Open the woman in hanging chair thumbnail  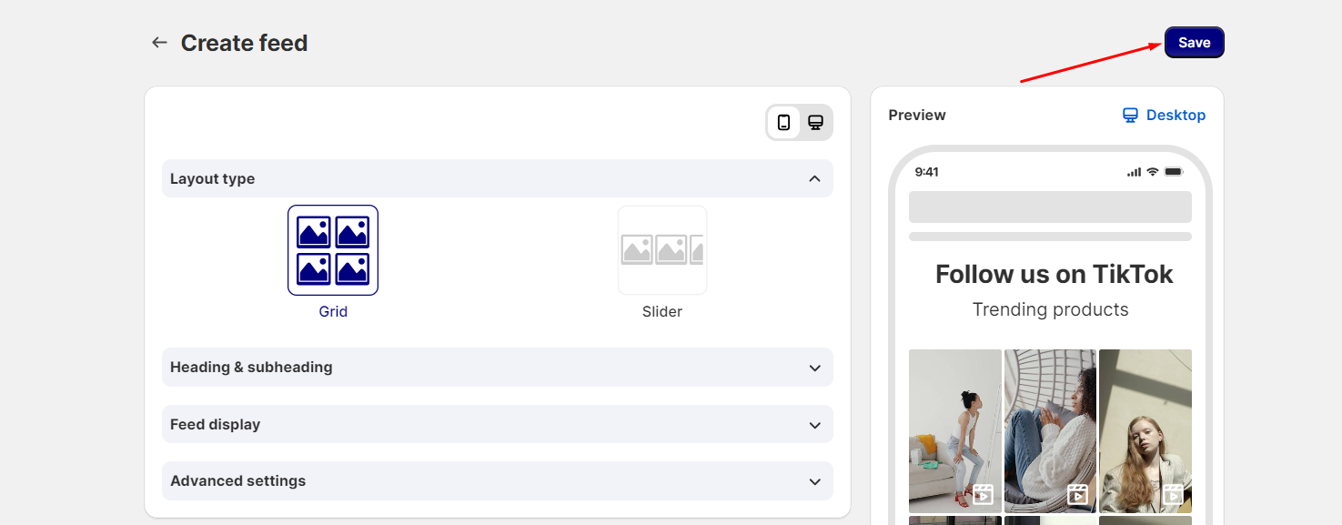click(x=1050, y=431)
